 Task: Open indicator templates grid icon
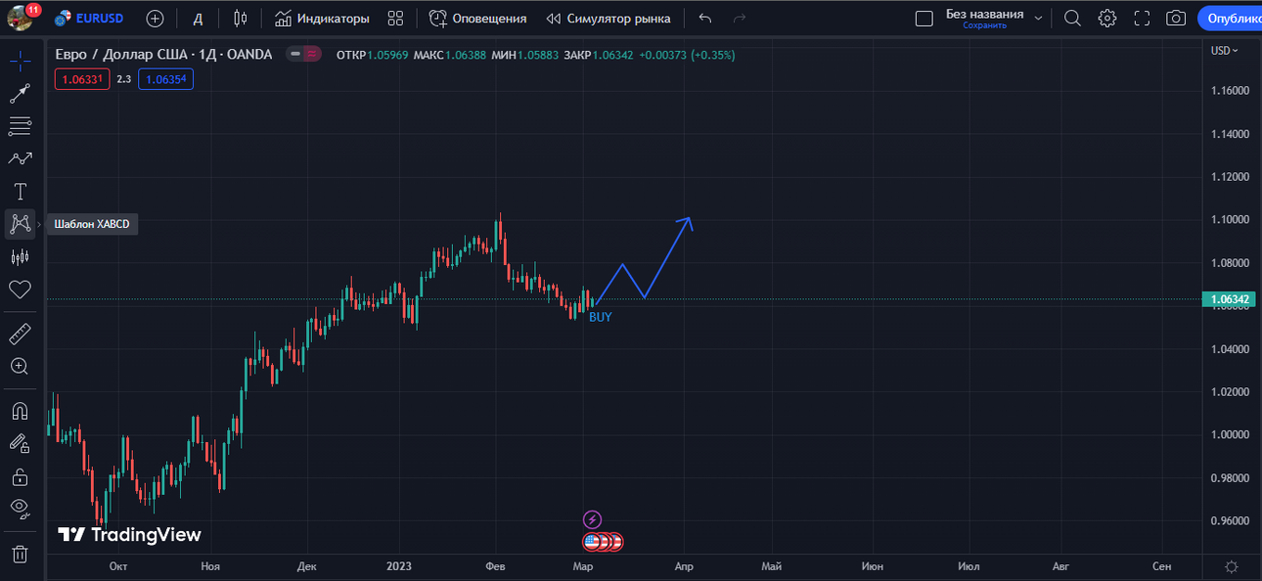pos(395,19)
